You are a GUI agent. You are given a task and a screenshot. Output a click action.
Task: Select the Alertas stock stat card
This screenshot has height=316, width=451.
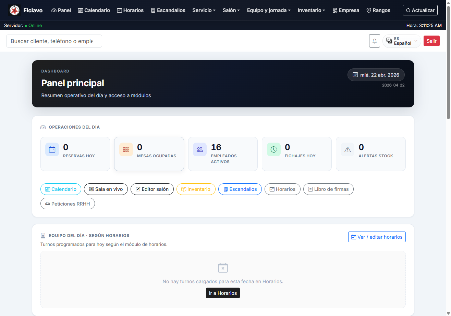[371, 154]
